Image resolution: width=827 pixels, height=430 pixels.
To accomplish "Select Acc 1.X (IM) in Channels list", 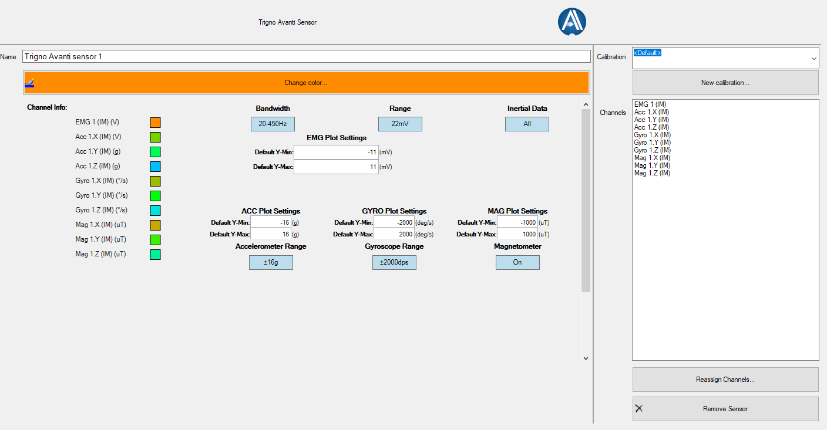I will (x=651, y=112).
